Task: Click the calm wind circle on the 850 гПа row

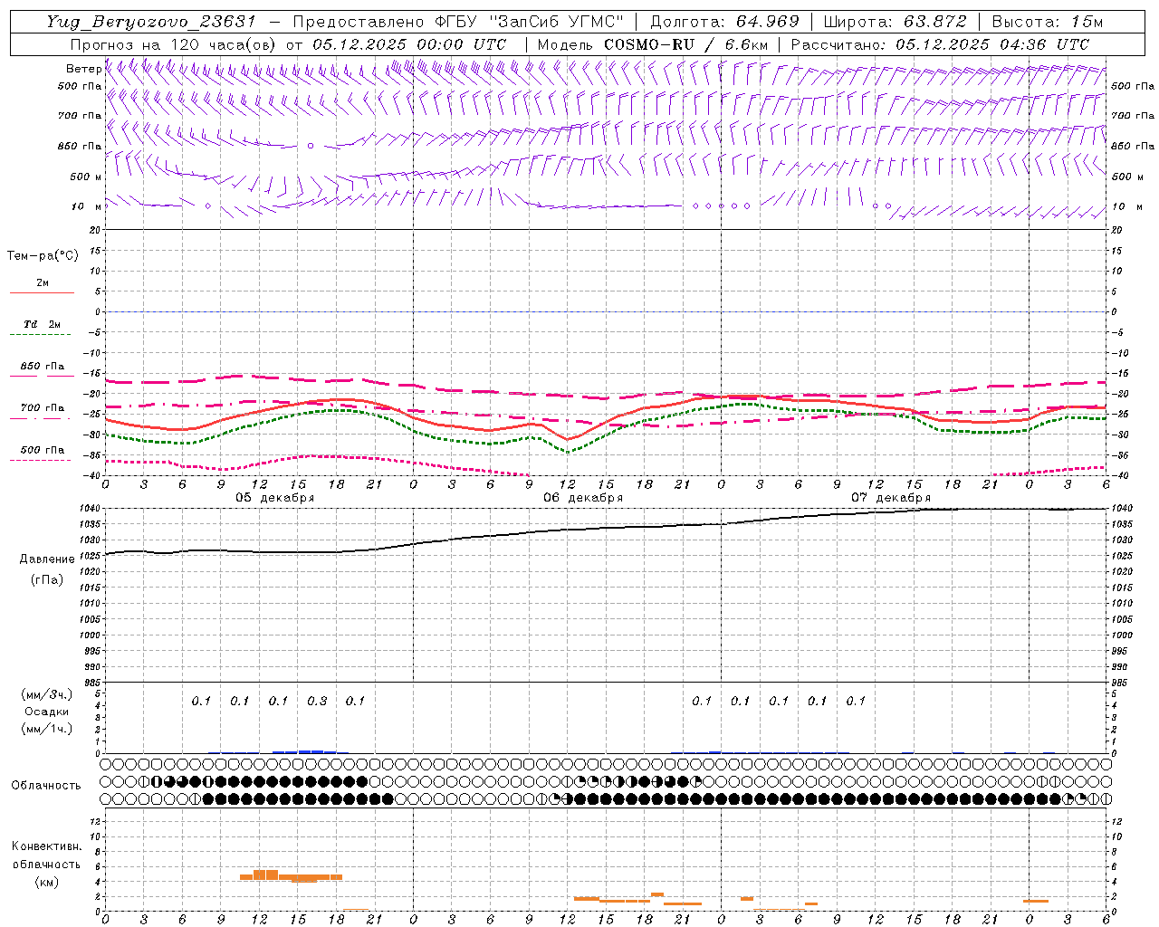Action: pyautogui.click(x=311, y=146)
